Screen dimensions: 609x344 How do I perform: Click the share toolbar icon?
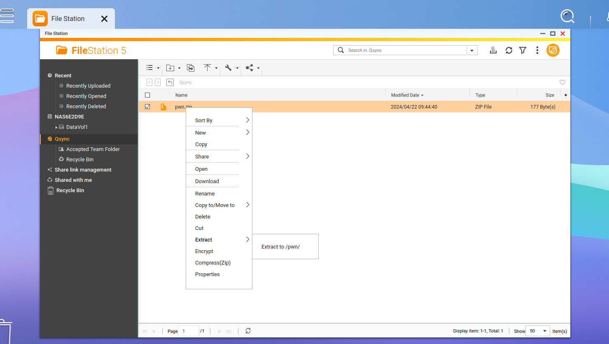point(250,68)
